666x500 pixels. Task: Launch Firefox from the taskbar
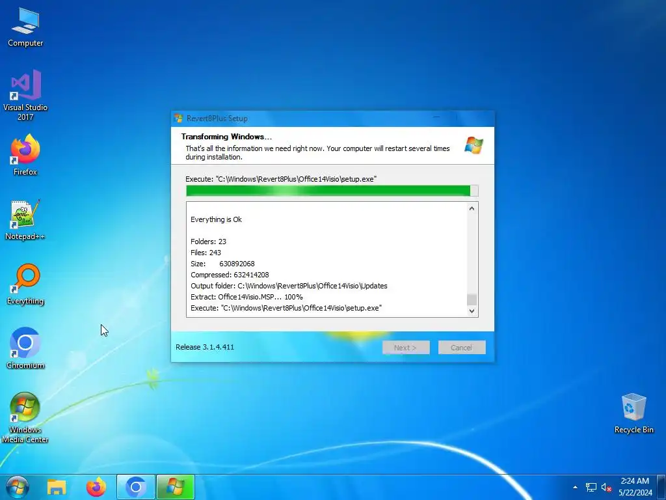[x=96, y=487]
